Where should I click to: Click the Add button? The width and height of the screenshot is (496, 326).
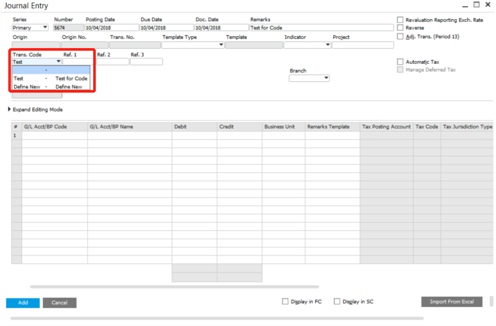(23, 303)
